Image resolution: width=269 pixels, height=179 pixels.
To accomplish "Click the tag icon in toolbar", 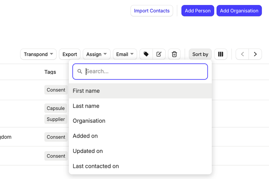I will pyautogui.click(x=146, y=54).
